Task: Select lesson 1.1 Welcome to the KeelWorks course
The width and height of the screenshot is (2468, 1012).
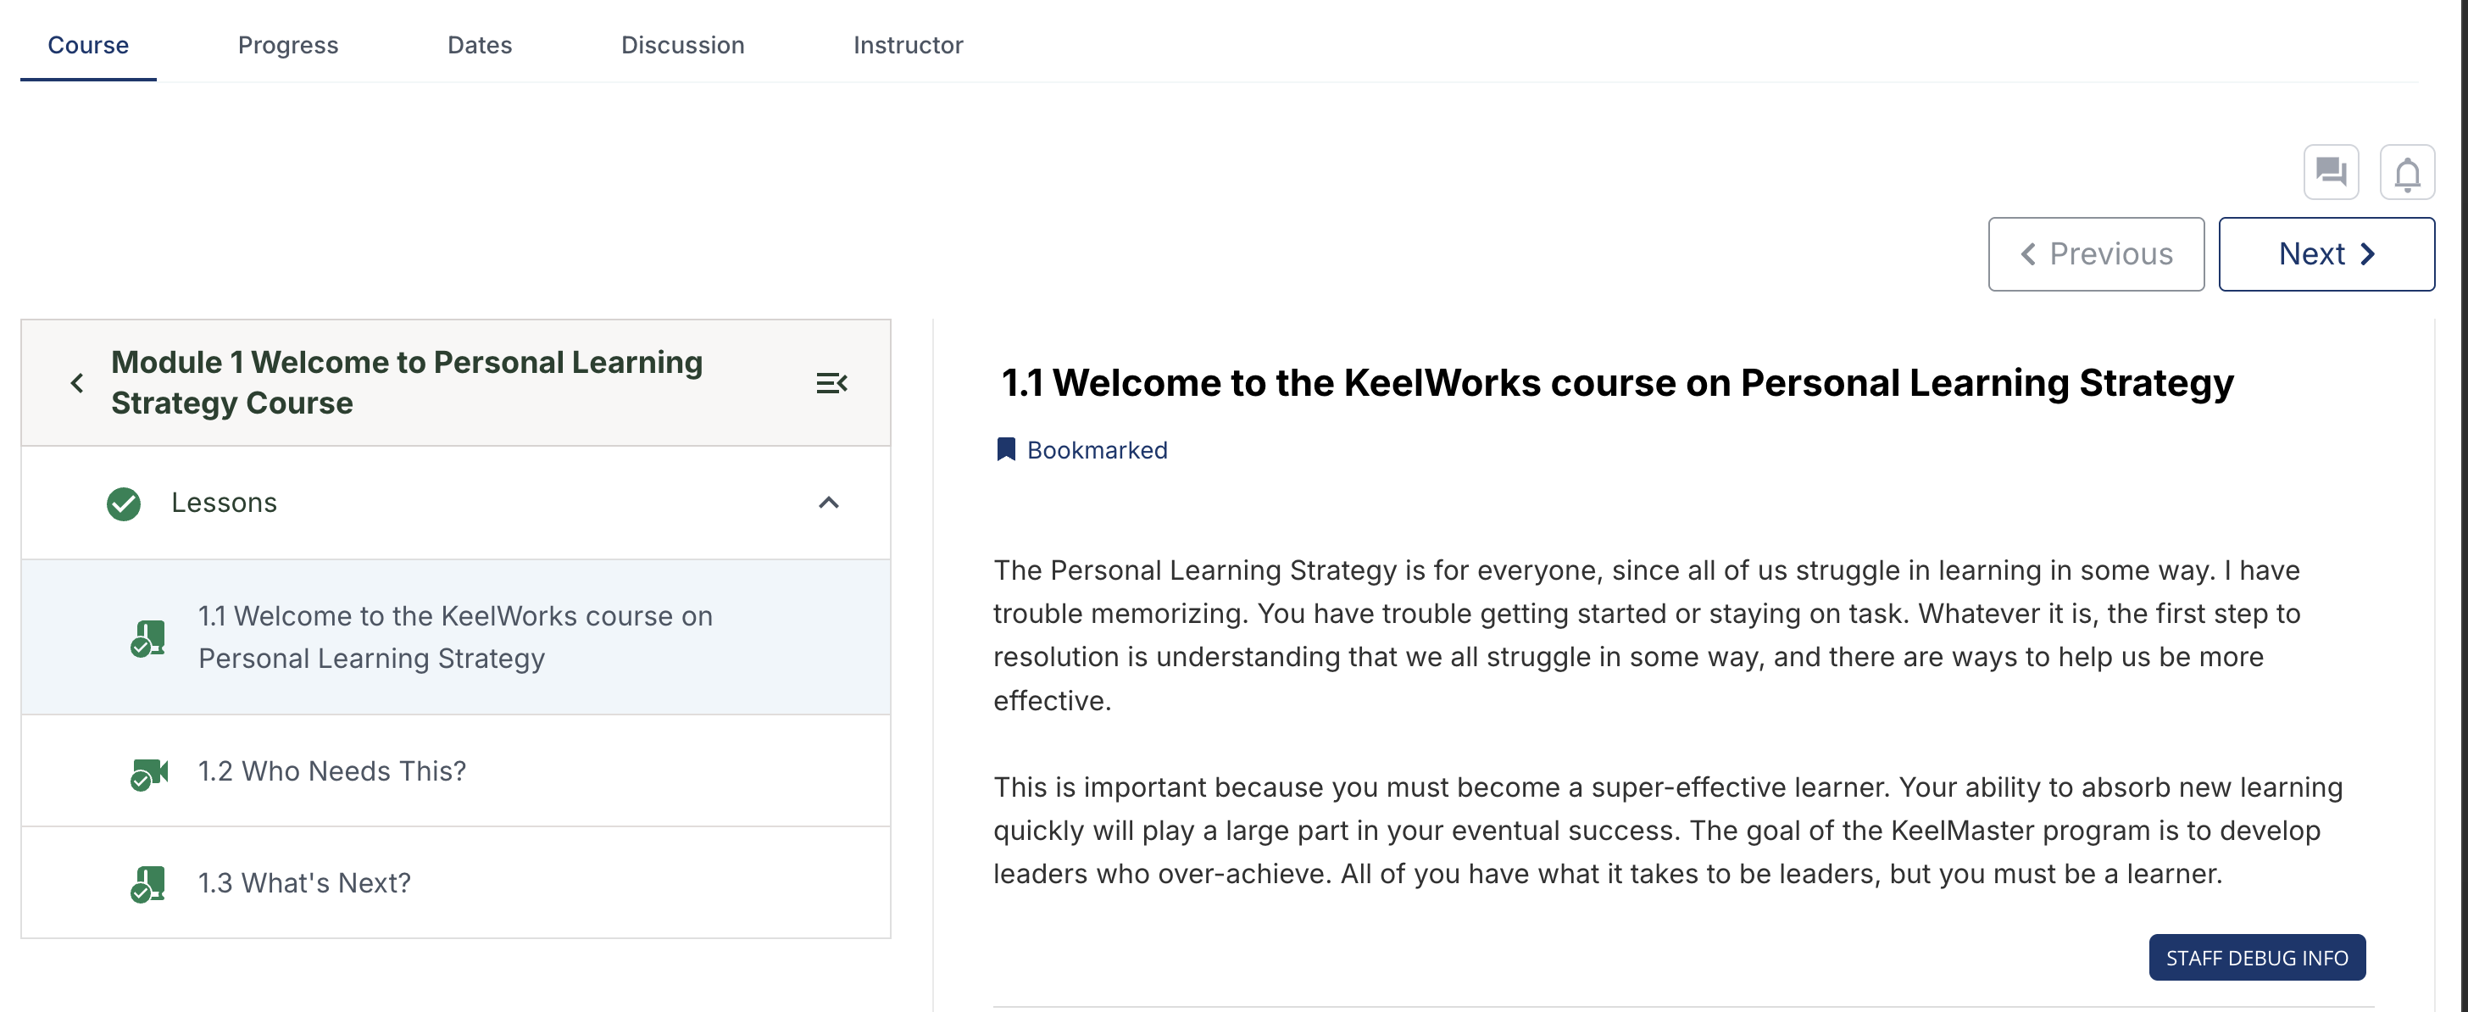Action: click(x=456, y=637)
